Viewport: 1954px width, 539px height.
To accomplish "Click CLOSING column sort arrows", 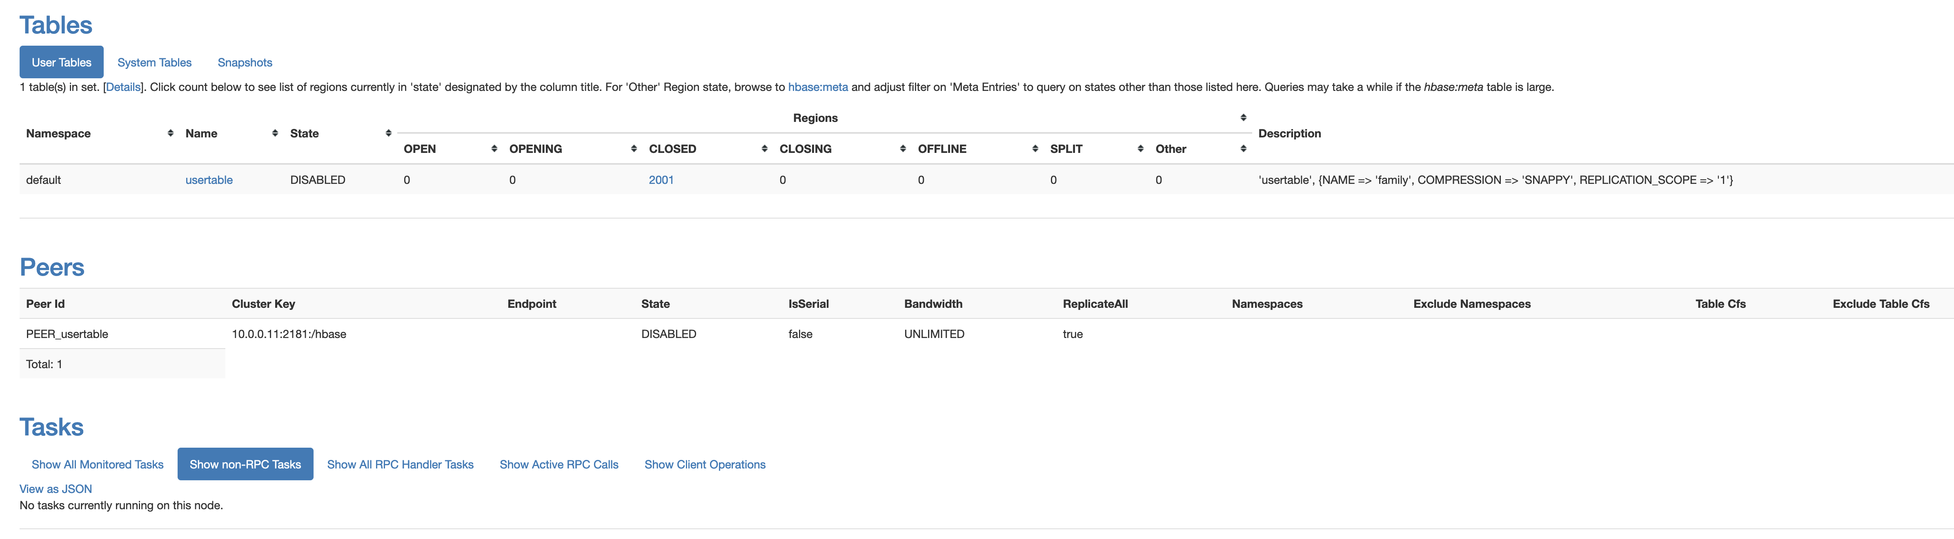I will pos(903,149).
